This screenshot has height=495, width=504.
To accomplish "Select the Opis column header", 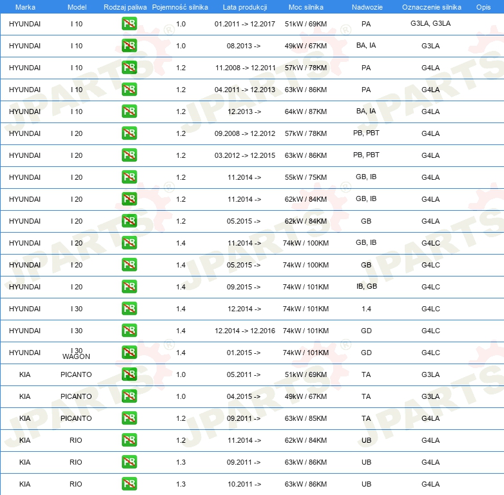I will coord(483,7).
